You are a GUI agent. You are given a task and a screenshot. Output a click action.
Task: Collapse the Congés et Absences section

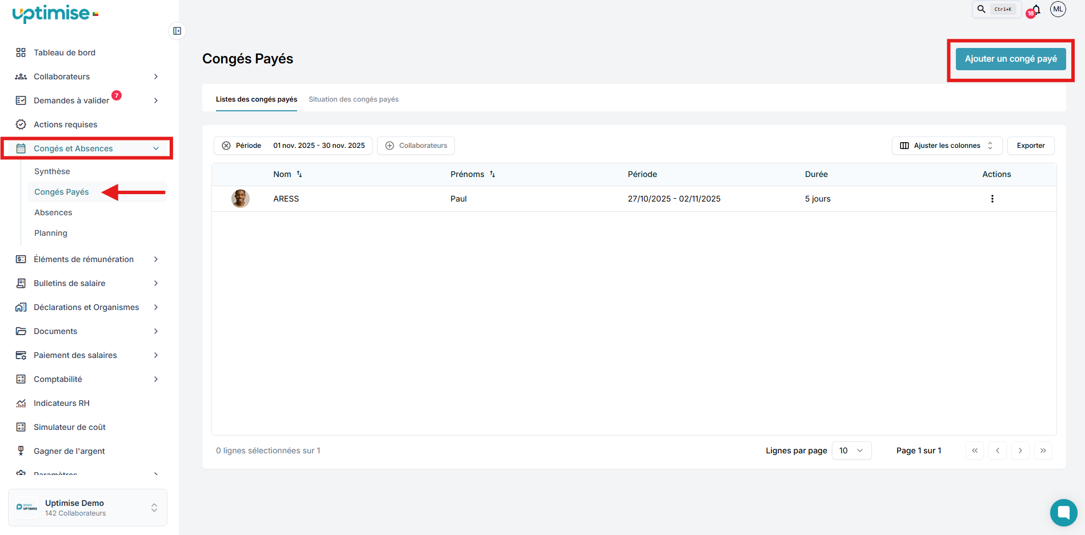155,148
